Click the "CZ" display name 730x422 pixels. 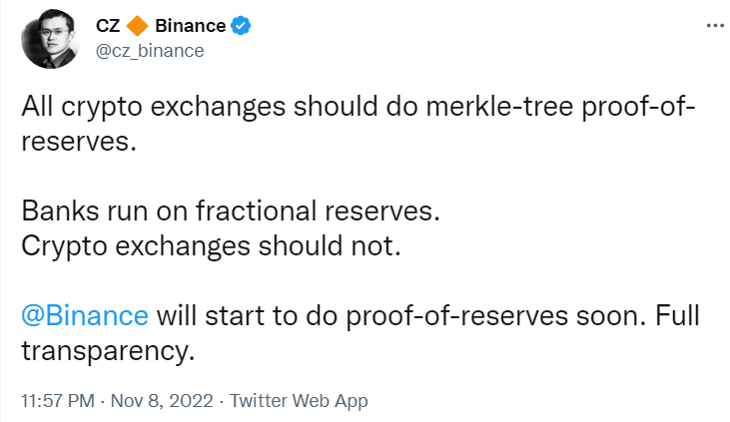click(108, 27)
